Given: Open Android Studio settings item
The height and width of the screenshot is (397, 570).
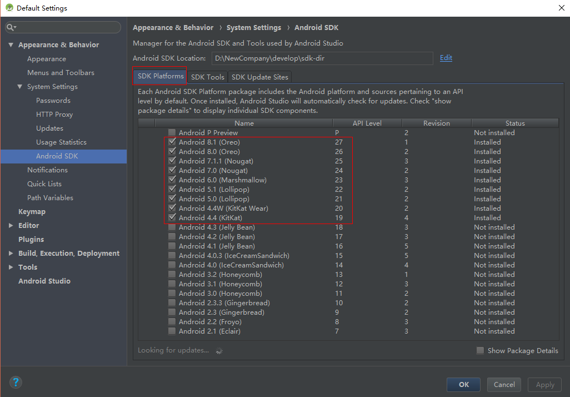Looking at the screenshot, I should 44,281.
